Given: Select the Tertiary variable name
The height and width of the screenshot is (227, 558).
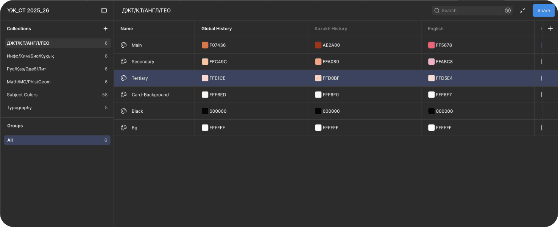Looking at the screenshot, I should click(x=140, y=78).
